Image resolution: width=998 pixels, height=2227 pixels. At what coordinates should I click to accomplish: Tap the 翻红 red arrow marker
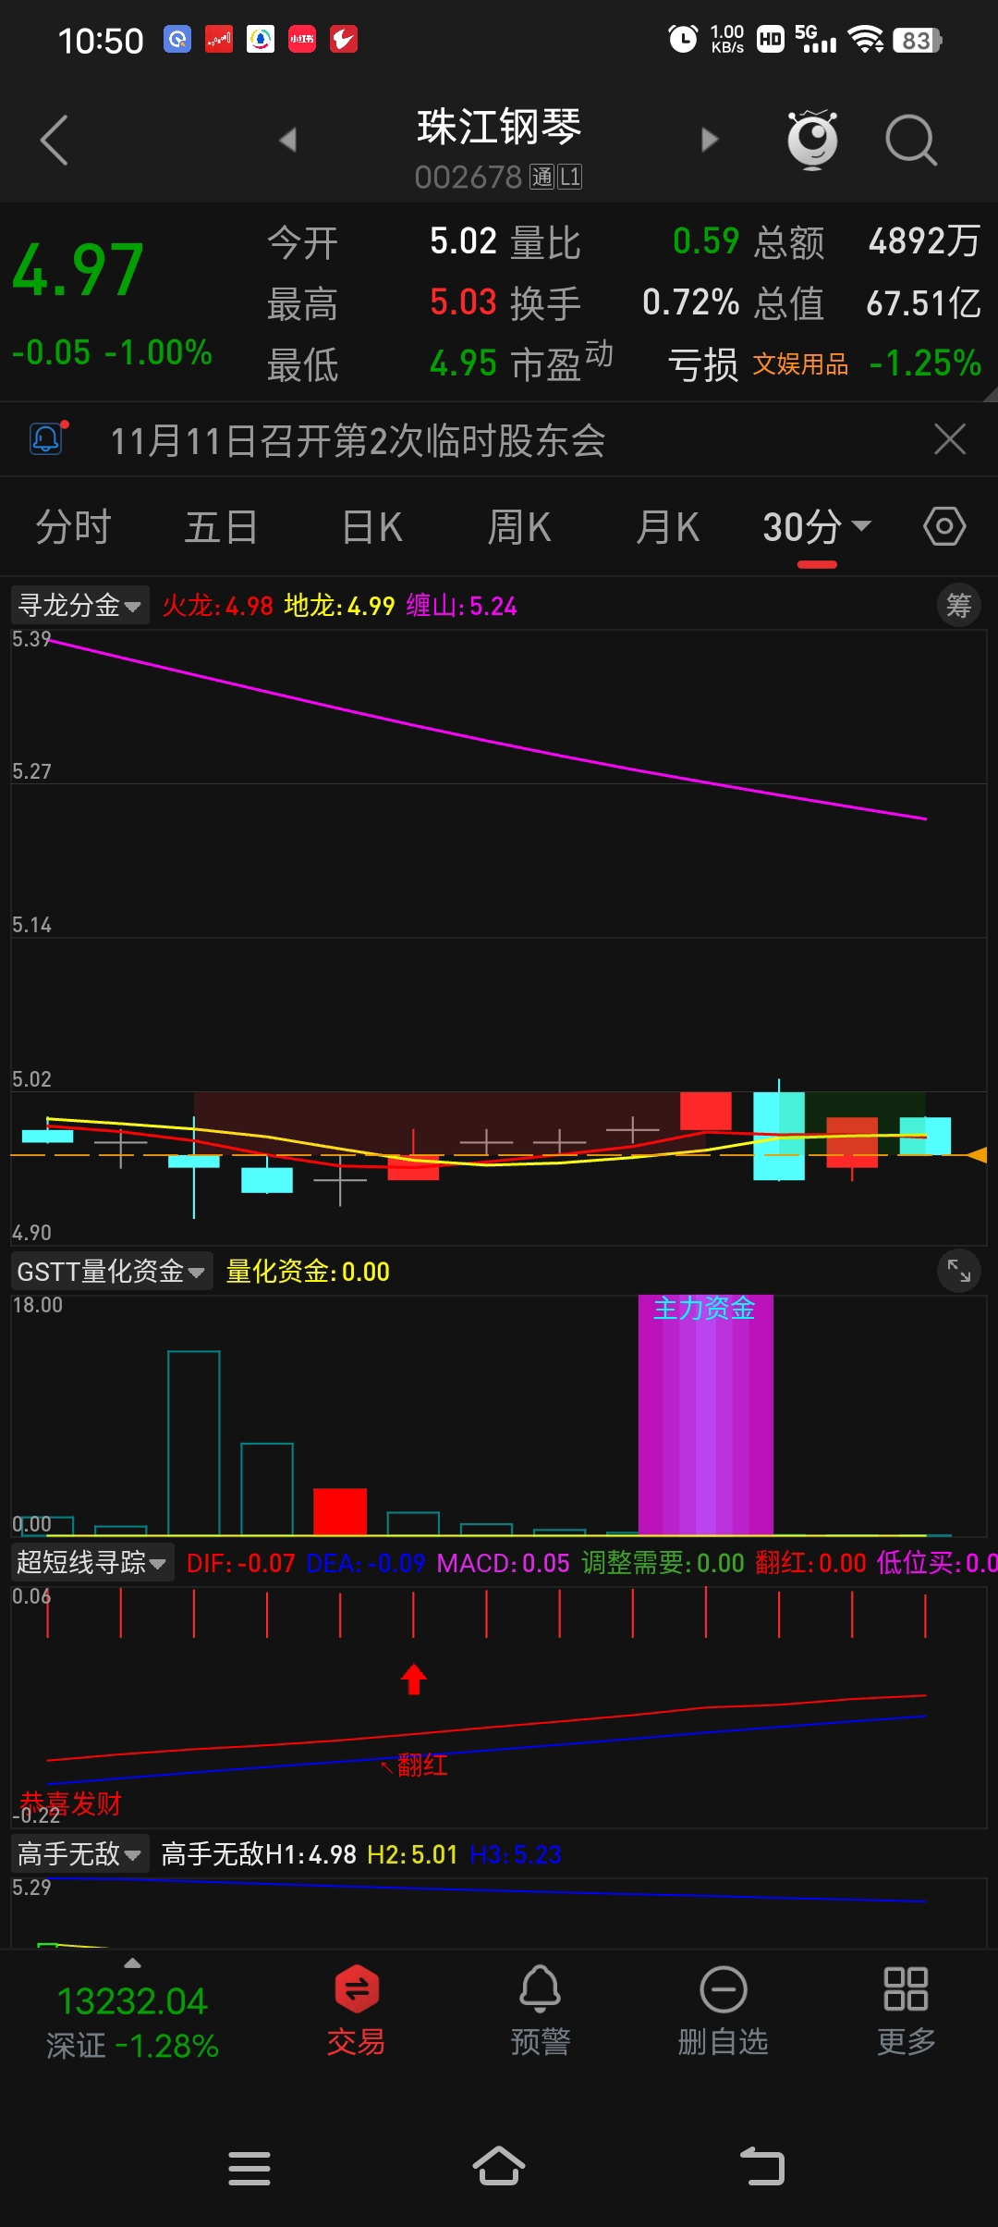[x=413, y=1679]
